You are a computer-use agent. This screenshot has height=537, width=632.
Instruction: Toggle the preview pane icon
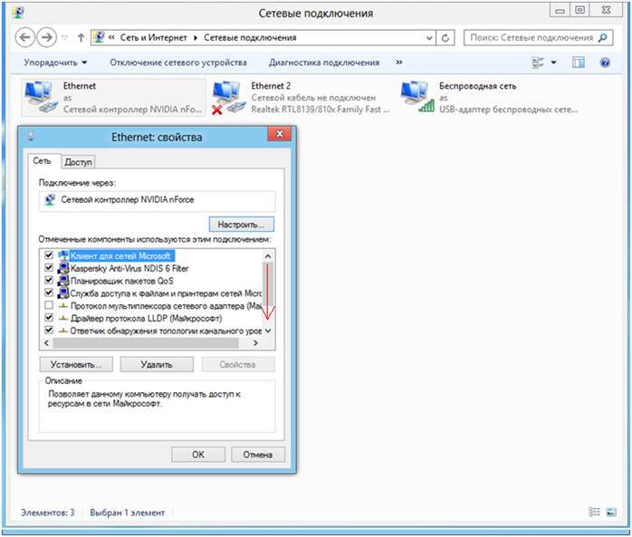pos(579,62)
